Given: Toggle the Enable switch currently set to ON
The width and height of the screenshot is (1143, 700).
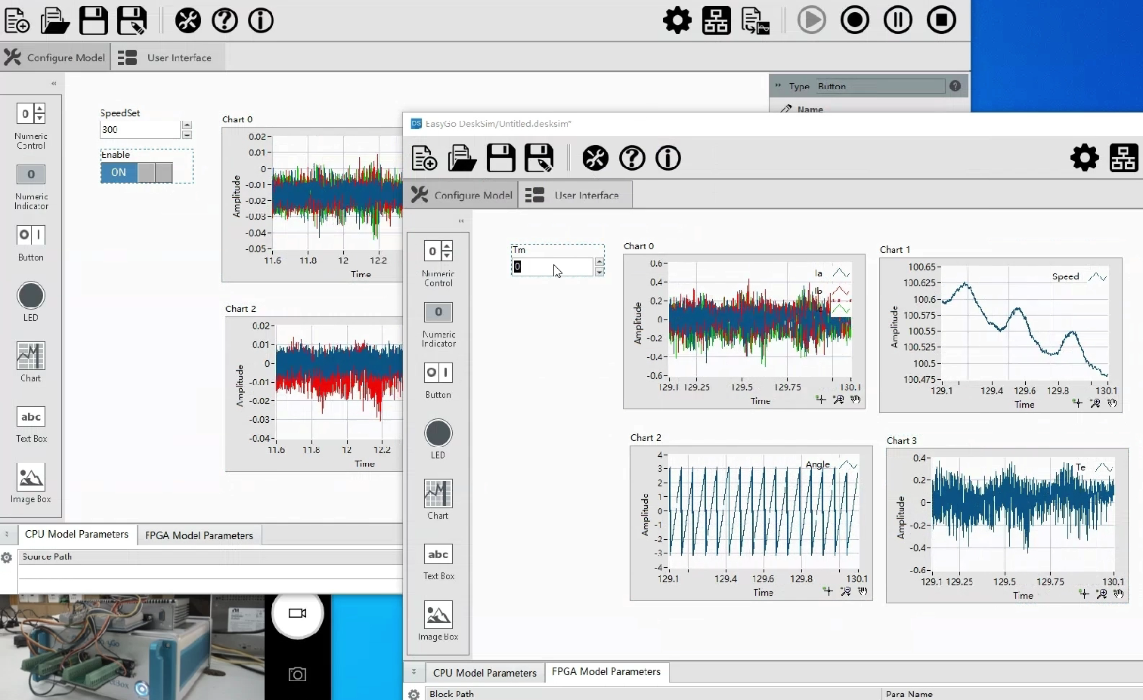Looking at the screenshot, I should pyautogui.click(x=137, y=173).
